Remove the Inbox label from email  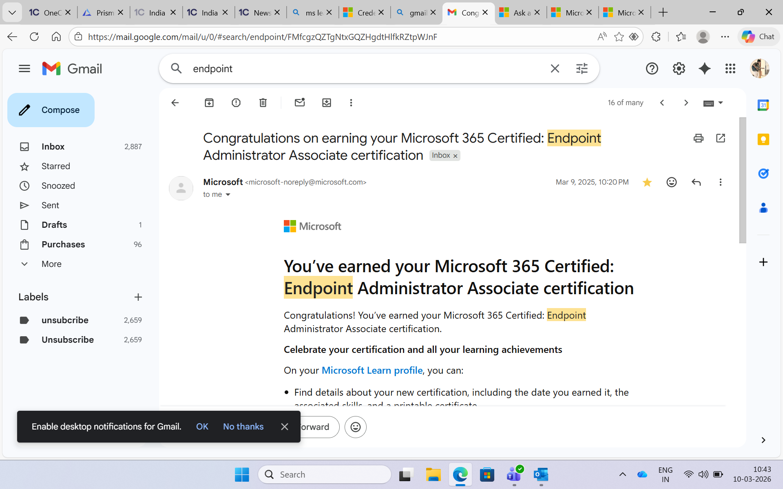pos(456,156)
